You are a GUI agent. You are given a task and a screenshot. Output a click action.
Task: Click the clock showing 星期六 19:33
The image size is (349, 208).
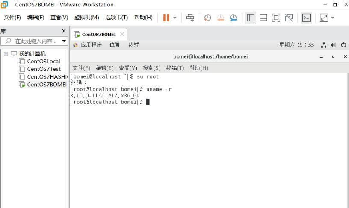pyautogui.click(x=296, y=45)
